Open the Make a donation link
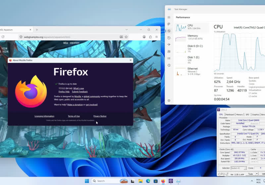265x185 pixels. coord(75,105)
